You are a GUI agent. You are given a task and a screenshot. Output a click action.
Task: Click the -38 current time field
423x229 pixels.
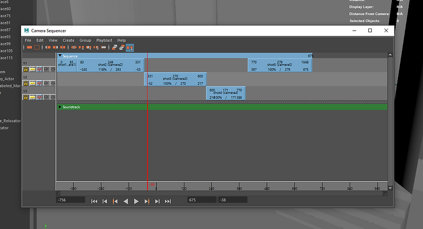click(232, 200)
